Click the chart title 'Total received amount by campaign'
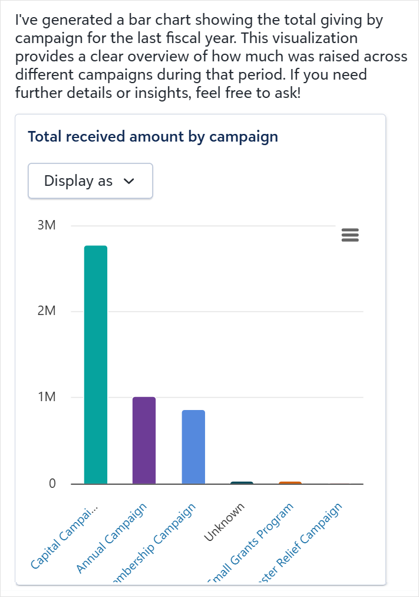This screenshot has height=597, width=419. pyautogui.click(x=153, y=137)
